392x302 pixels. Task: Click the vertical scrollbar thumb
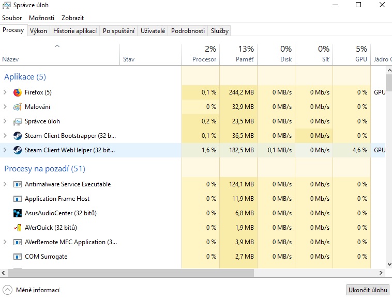pyautogui.click(x=388, y=83)
